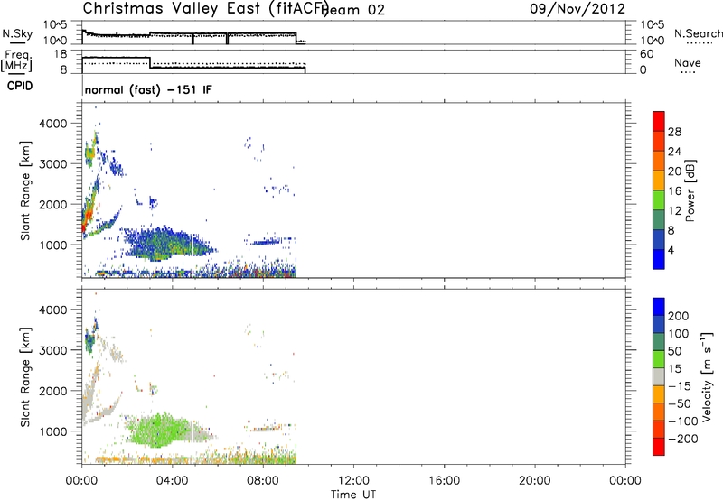Click the "Time UT" axis title
Screen dimensions: 723x500
coord(353,494)
